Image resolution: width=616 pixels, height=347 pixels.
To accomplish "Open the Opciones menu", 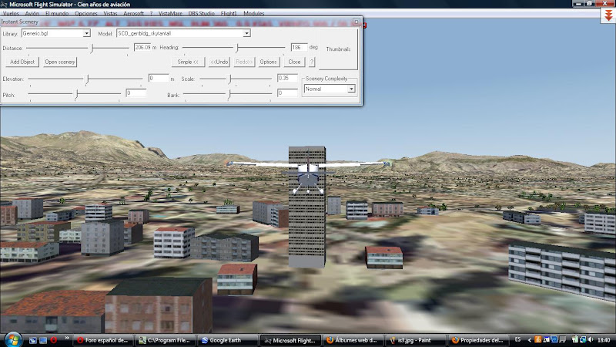I will (86, 13).
